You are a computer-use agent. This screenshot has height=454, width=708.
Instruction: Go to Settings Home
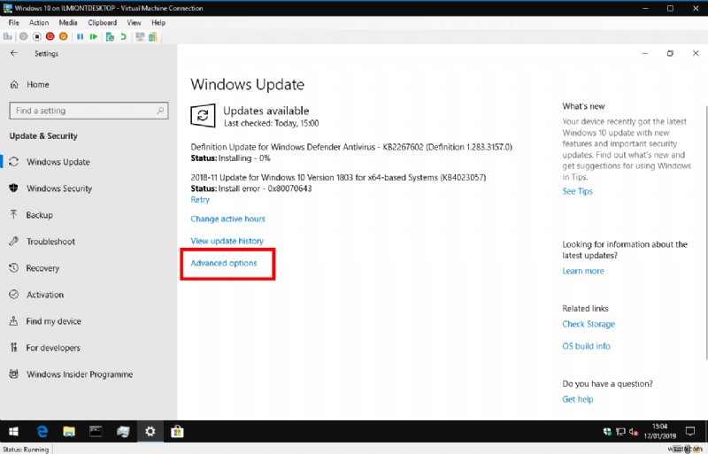coord(38,84)
